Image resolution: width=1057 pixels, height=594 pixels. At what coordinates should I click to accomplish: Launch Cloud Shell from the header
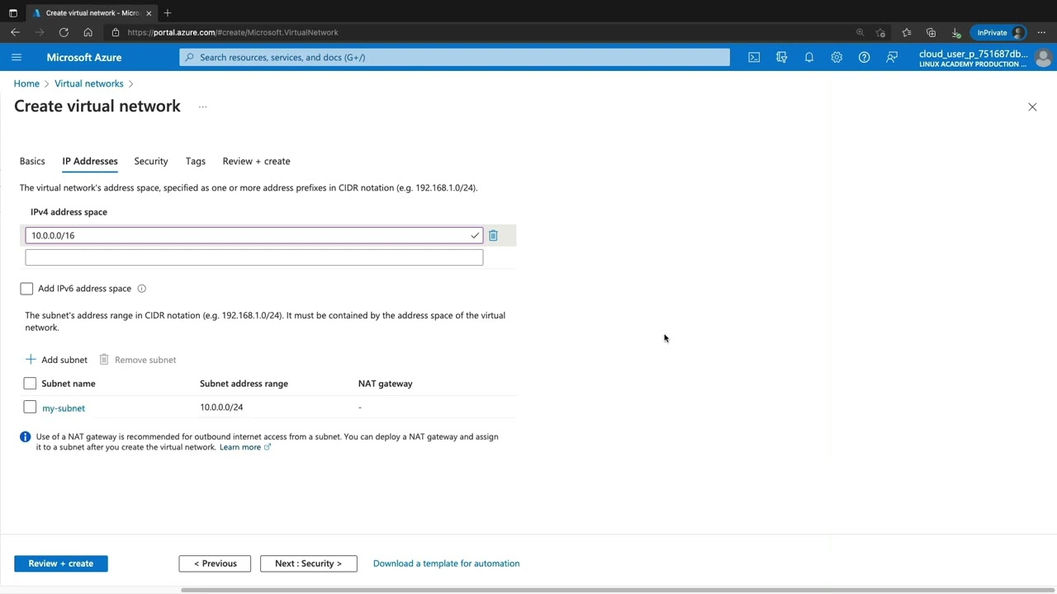pyautogui.click(x=754, y=57)
